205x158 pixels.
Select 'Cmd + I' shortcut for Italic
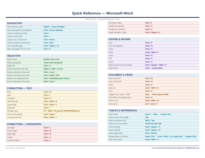pos(47,95)
